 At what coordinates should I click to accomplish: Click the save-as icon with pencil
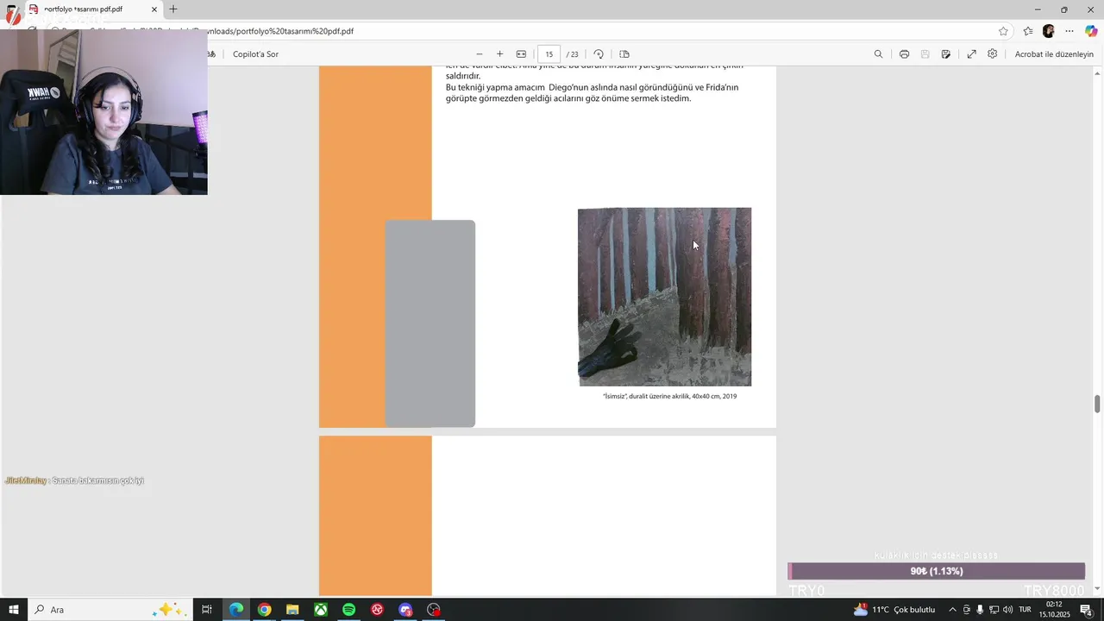946,54
